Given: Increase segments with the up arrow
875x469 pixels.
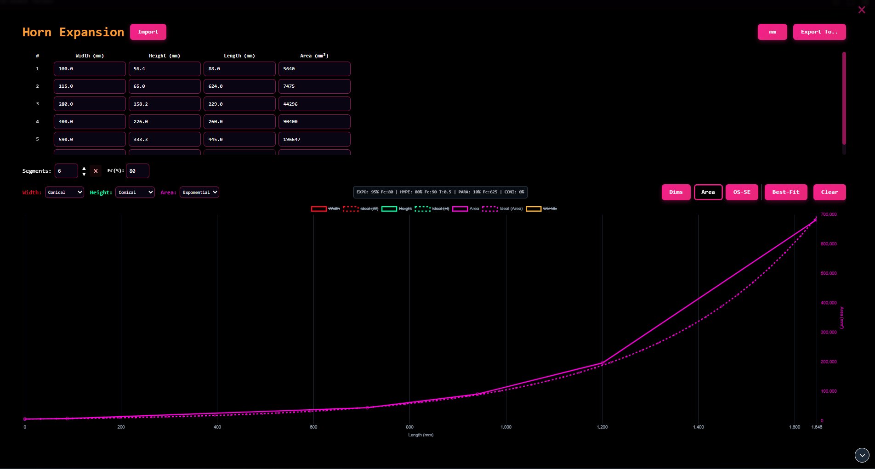Looking at the screenshot, I should (x=84, y=168).
